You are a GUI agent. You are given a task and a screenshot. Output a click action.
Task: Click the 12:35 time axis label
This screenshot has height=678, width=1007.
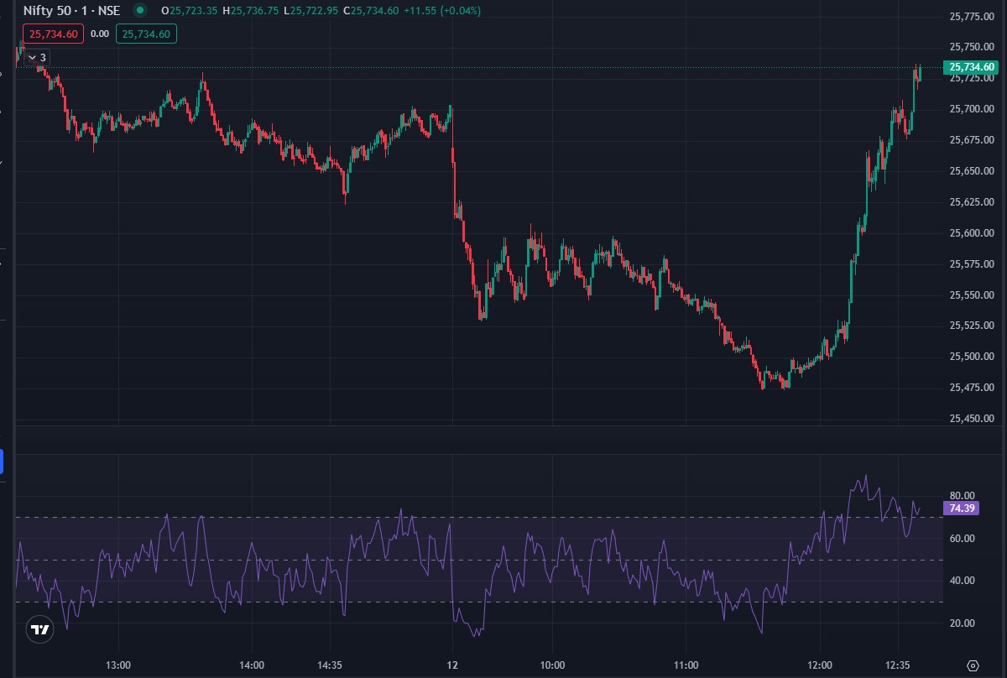click(x=898, y=665)
